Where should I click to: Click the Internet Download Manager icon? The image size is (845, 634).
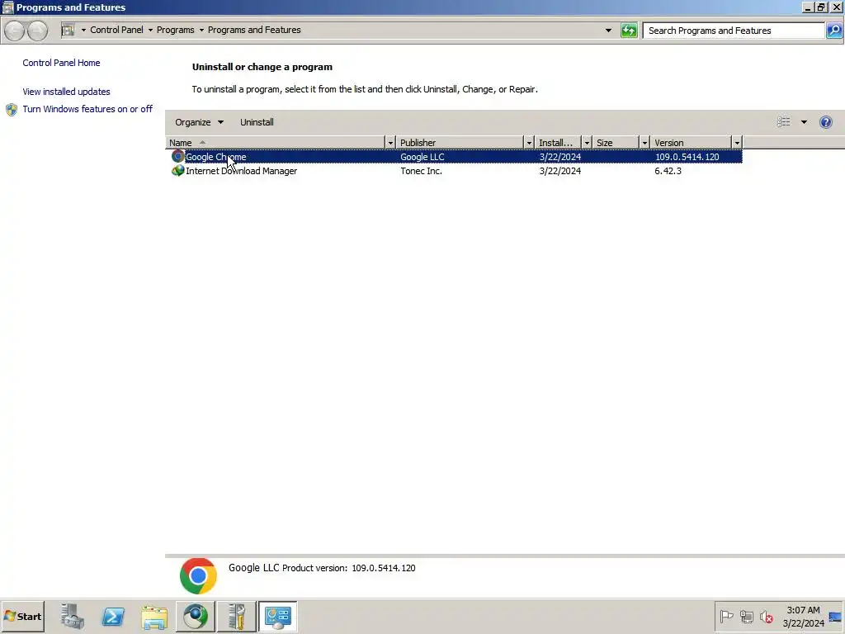178,171
